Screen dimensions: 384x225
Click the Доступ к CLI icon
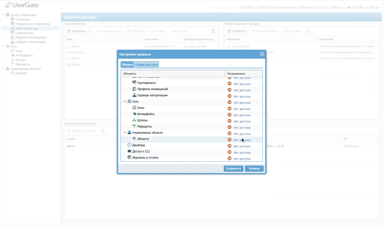click(129, 151)
